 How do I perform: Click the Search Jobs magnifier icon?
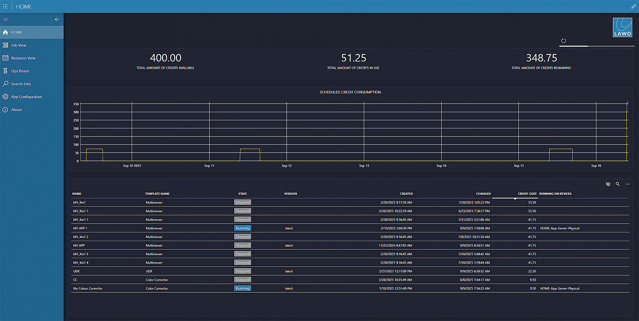(x=6, y=84)
